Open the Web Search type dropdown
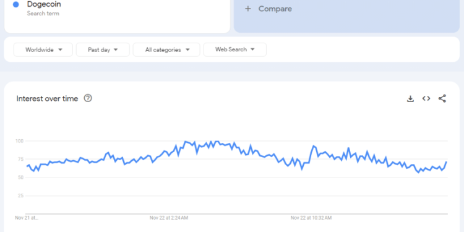Image resolution: width=464 pixels, height=232 pixels. click(235, 49)
